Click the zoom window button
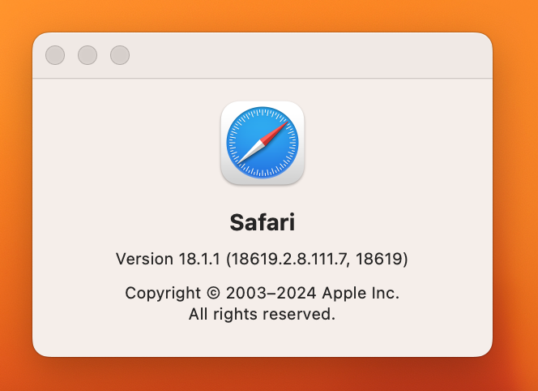Viewport: 538px width, 391px height. pyautogui.click(x=120, y=55)
